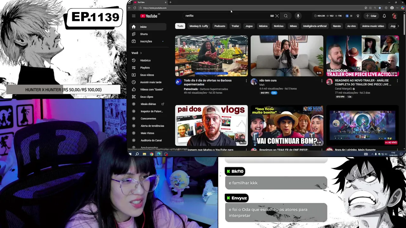Open Assistir mais tarde list
The image size is (406, 228).
click(148, 82)
